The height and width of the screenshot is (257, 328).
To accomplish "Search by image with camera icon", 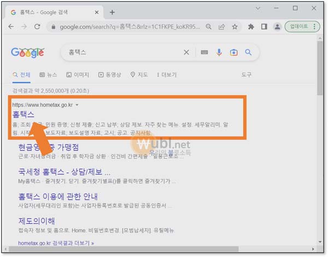I will click(233, 52).
